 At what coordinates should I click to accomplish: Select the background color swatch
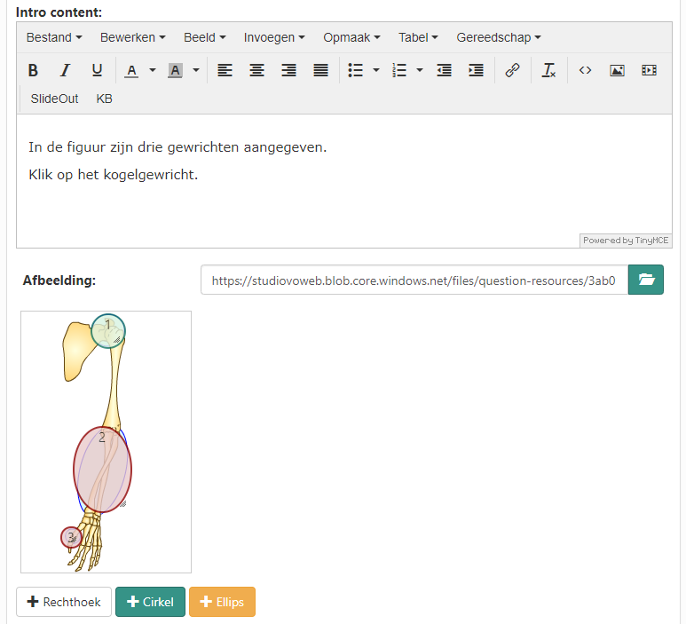tap(175, 70)
